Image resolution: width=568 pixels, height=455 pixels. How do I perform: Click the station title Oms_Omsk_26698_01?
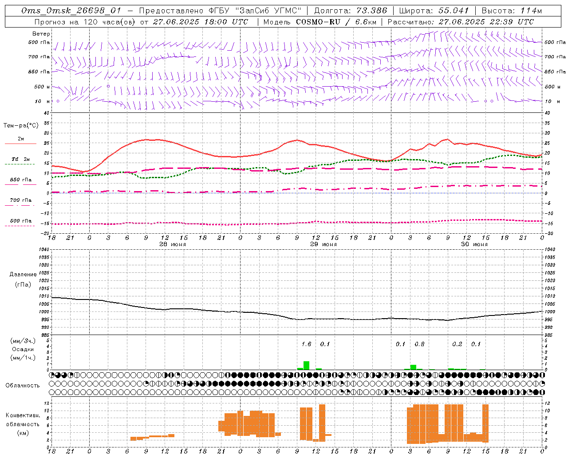point(71,11)
